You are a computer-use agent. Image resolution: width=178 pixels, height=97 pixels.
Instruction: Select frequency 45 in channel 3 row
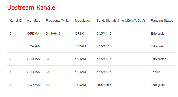tap(48, 46)
